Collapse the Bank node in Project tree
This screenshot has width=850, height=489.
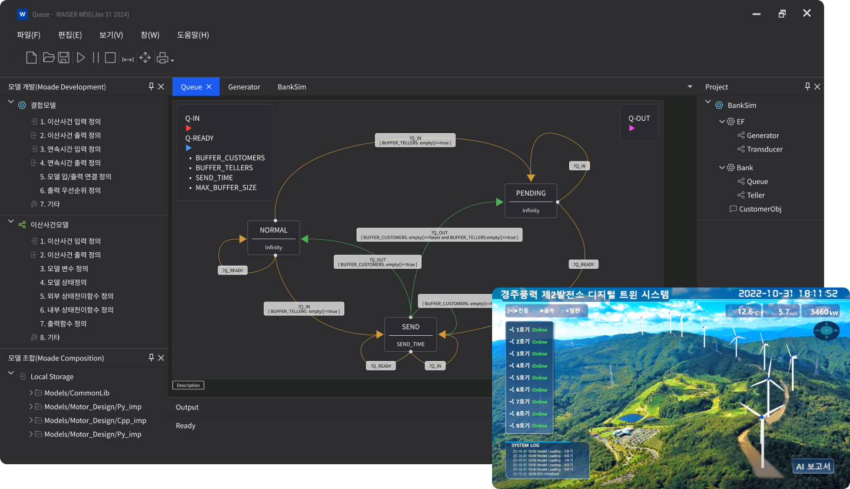[722, 168]
